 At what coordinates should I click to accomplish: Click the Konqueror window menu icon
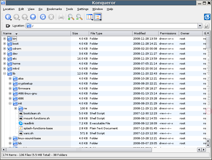(3, 3)
